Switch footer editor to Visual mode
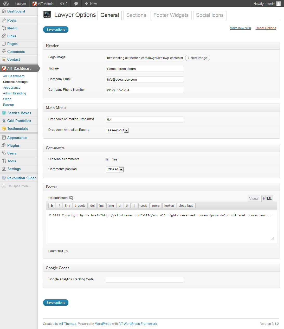Viewport: 284px width, 329px height. [x=254, y=198]
